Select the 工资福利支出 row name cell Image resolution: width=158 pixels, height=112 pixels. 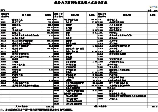[x=27, y=20]
